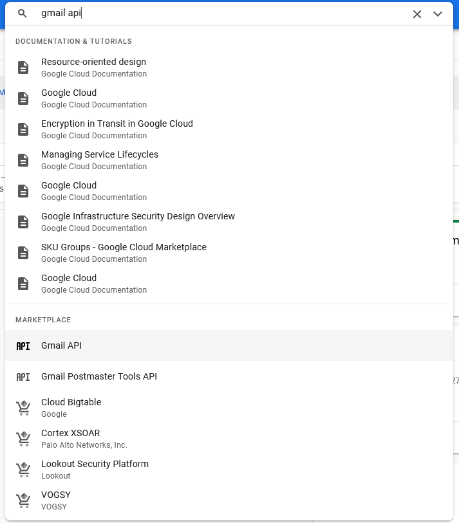
Task: Click the marketplace cart icon beside Cortex XSOAR
Action: [x=23, y=438]
